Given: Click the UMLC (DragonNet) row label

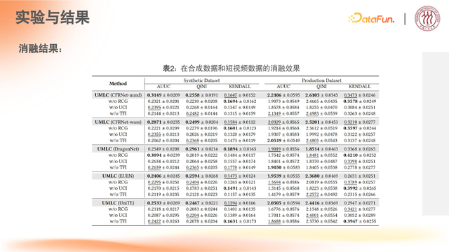Looking at the screenshot, I should (x=118, y=149).
